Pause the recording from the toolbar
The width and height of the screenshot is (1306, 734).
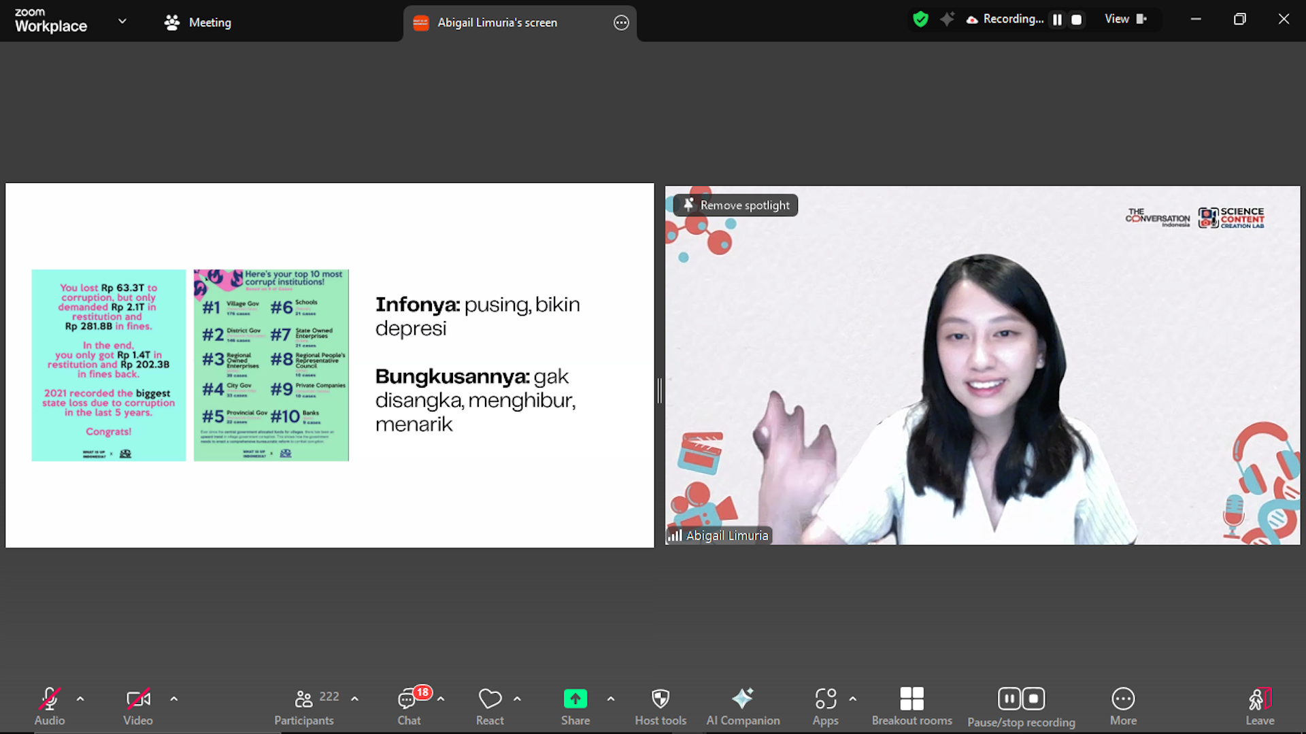(1009, 698)
